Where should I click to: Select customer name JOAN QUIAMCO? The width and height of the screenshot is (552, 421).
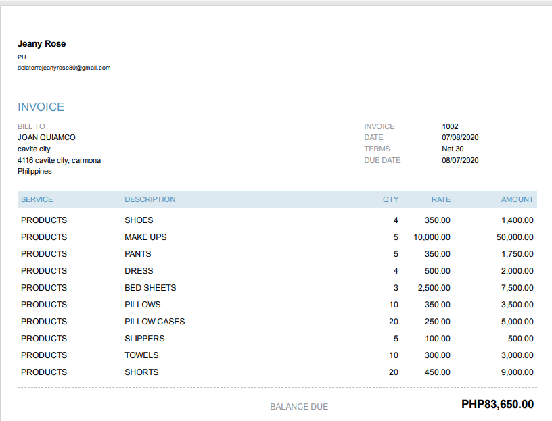47,137
